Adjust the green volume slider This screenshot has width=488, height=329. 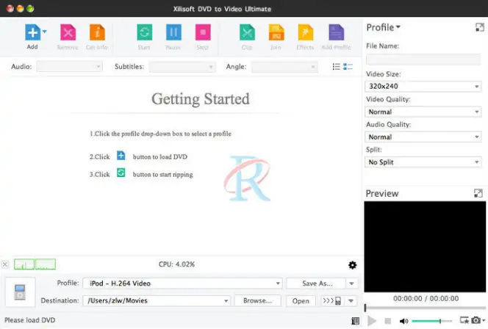tap(431, 321)
